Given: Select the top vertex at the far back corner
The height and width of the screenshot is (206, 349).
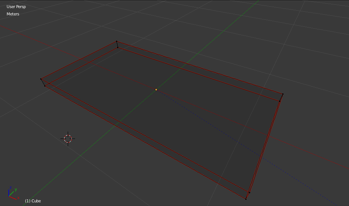Looking at the screenshot, I should click(116, 41).
